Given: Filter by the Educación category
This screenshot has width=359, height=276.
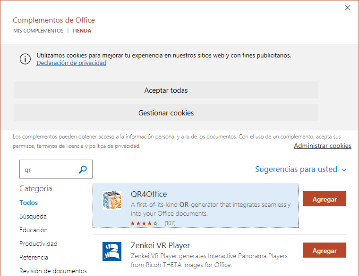Looking at the screenshot, I should coord(34,230).
